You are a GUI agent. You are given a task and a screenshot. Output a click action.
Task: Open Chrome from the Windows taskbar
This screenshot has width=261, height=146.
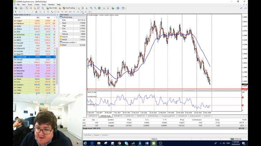119,143
